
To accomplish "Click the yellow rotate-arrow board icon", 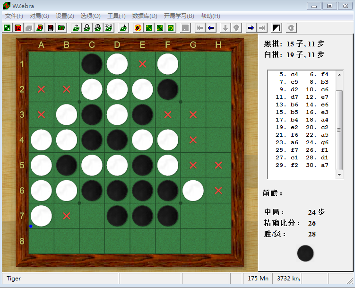I will 171,28.
